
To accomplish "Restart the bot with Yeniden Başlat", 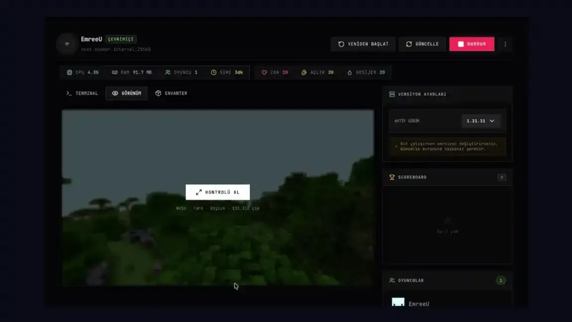I will click(x=363, y=44).
